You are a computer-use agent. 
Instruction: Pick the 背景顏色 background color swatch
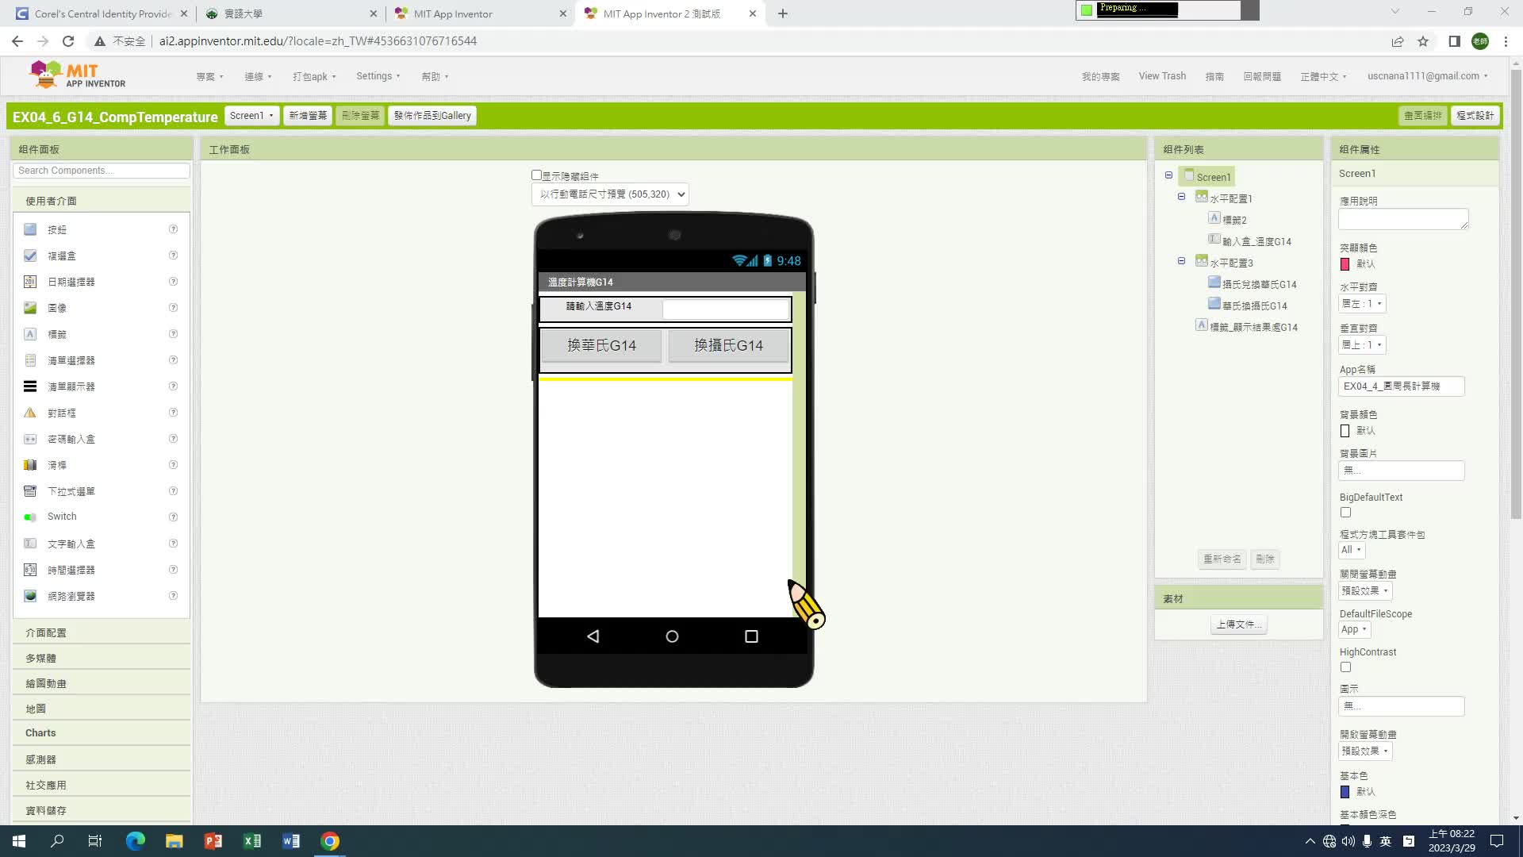click(1345, 431)
